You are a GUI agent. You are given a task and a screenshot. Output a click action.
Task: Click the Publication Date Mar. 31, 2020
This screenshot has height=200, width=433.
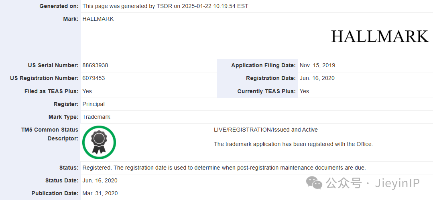[100, 193]
